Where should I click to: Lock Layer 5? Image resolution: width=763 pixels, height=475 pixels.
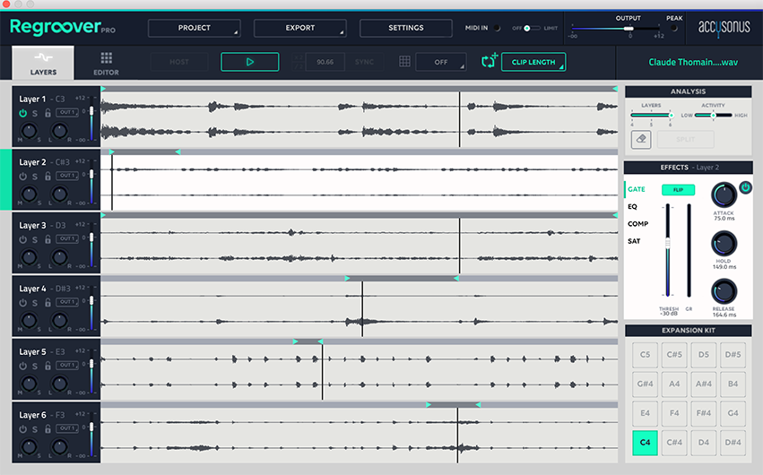[48, 366]
